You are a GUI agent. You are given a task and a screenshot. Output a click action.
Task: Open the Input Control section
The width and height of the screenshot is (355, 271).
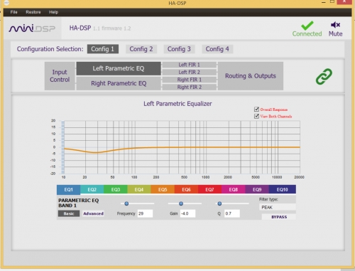(60, 76)
